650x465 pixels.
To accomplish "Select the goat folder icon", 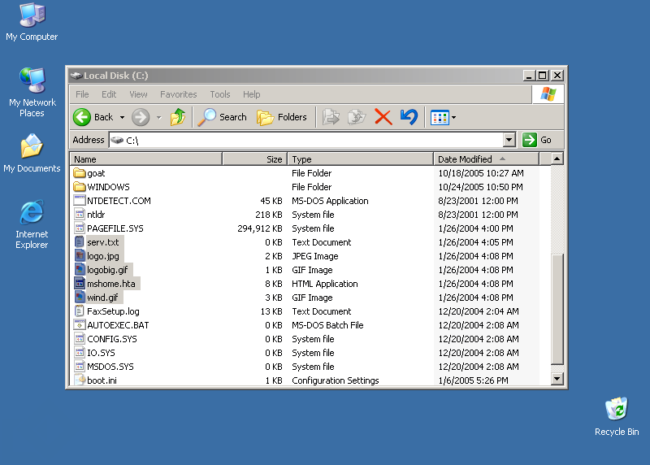I will tap(79, 173).
